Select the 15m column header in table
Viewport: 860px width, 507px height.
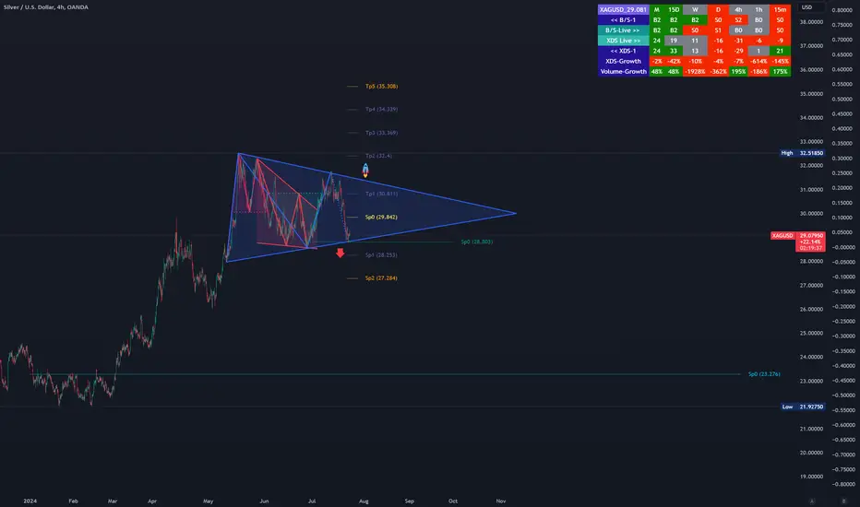point(780,10)
